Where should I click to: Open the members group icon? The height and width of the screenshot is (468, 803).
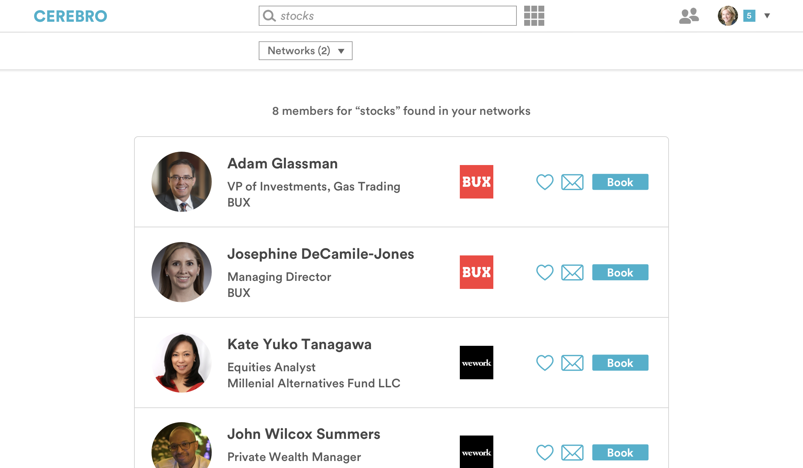pyautogui.click(x=689, y=16)
